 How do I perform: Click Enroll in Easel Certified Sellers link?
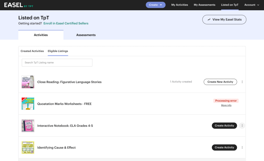click(66, 23)
